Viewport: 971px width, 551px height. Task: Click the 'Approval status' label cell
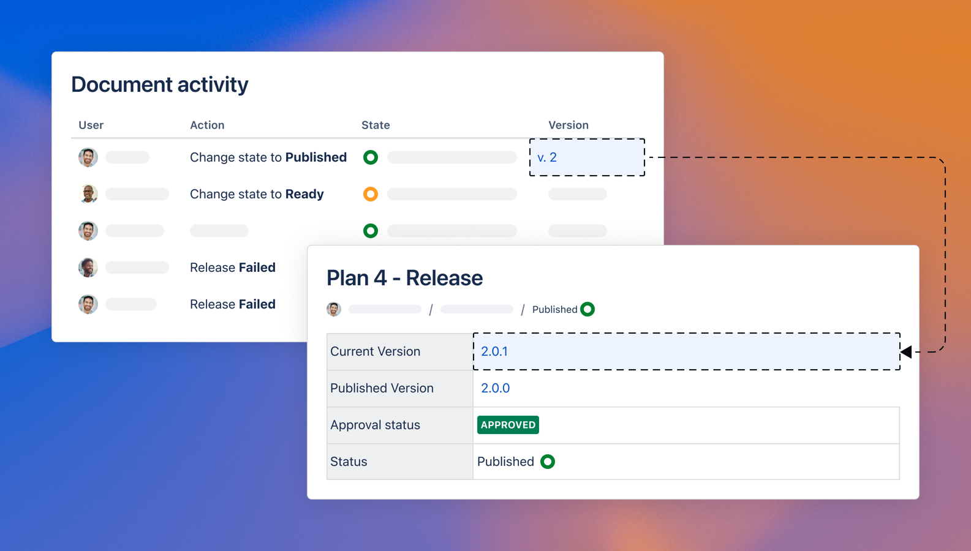(400, 425)
